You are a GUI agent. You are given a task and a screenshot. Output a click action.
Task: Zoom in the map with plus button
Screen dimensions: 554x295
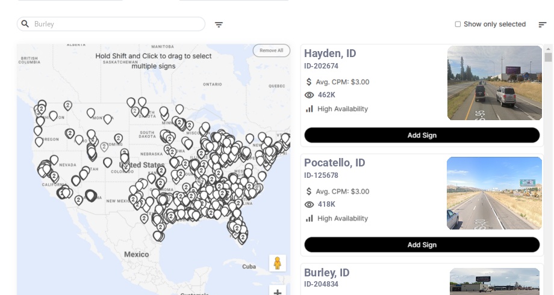(x=278, y=292)
